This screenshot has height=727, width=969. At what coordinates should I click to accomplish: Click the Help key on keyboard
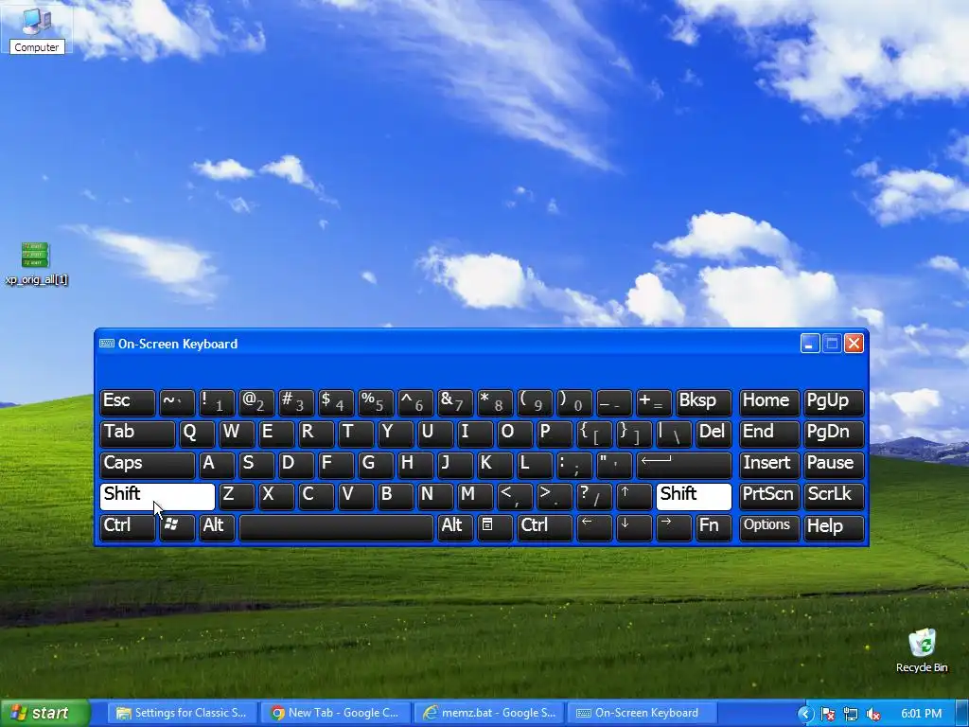click(833, 527)
